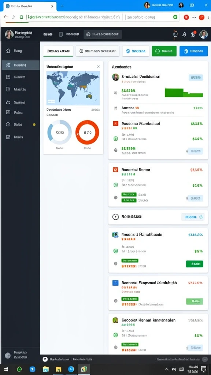Click the Windows Start button

[6, 369]
